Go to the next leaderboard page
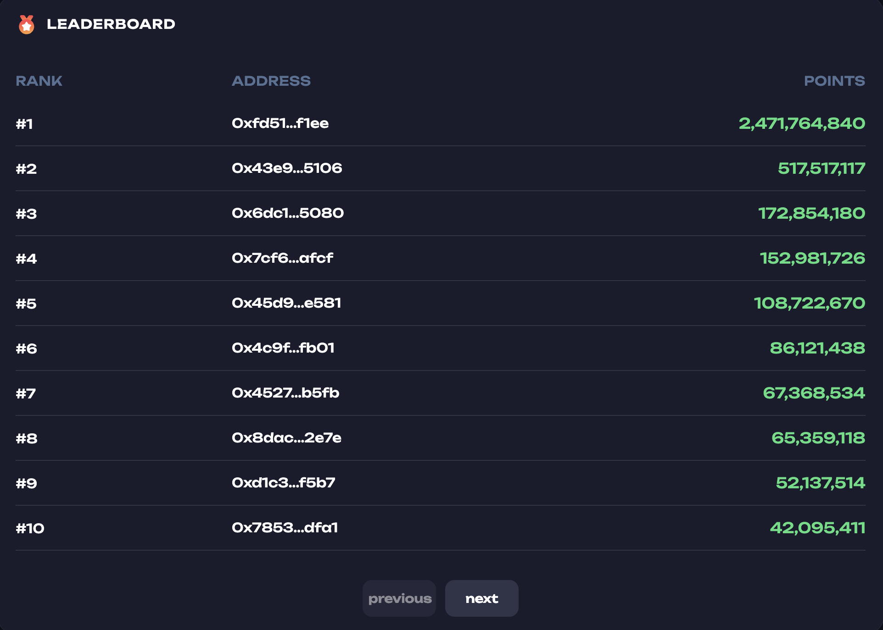 point(481,598)
